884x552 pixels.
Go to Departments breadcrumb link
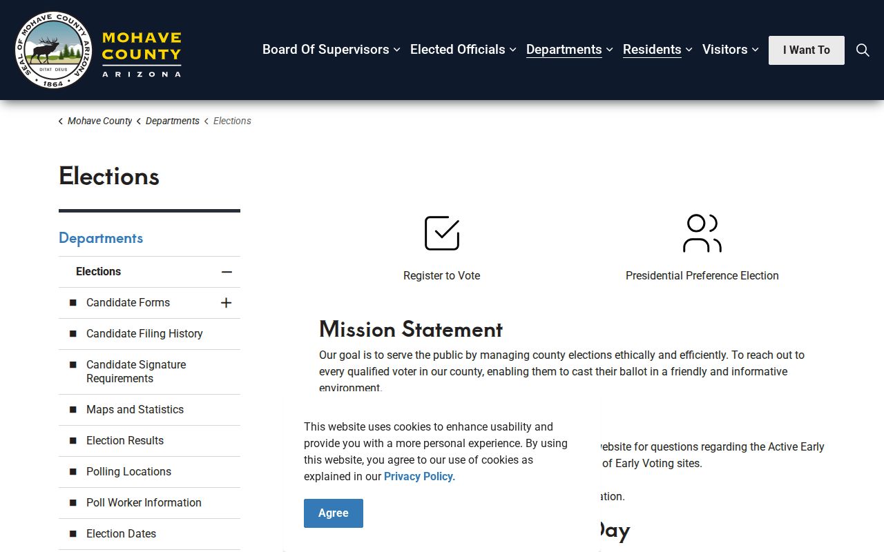pos(172,121)
